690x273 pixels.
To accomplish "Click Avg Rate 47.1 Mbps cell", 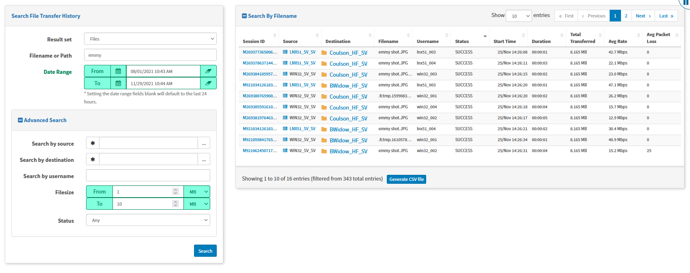I will (x=618, y=85).
